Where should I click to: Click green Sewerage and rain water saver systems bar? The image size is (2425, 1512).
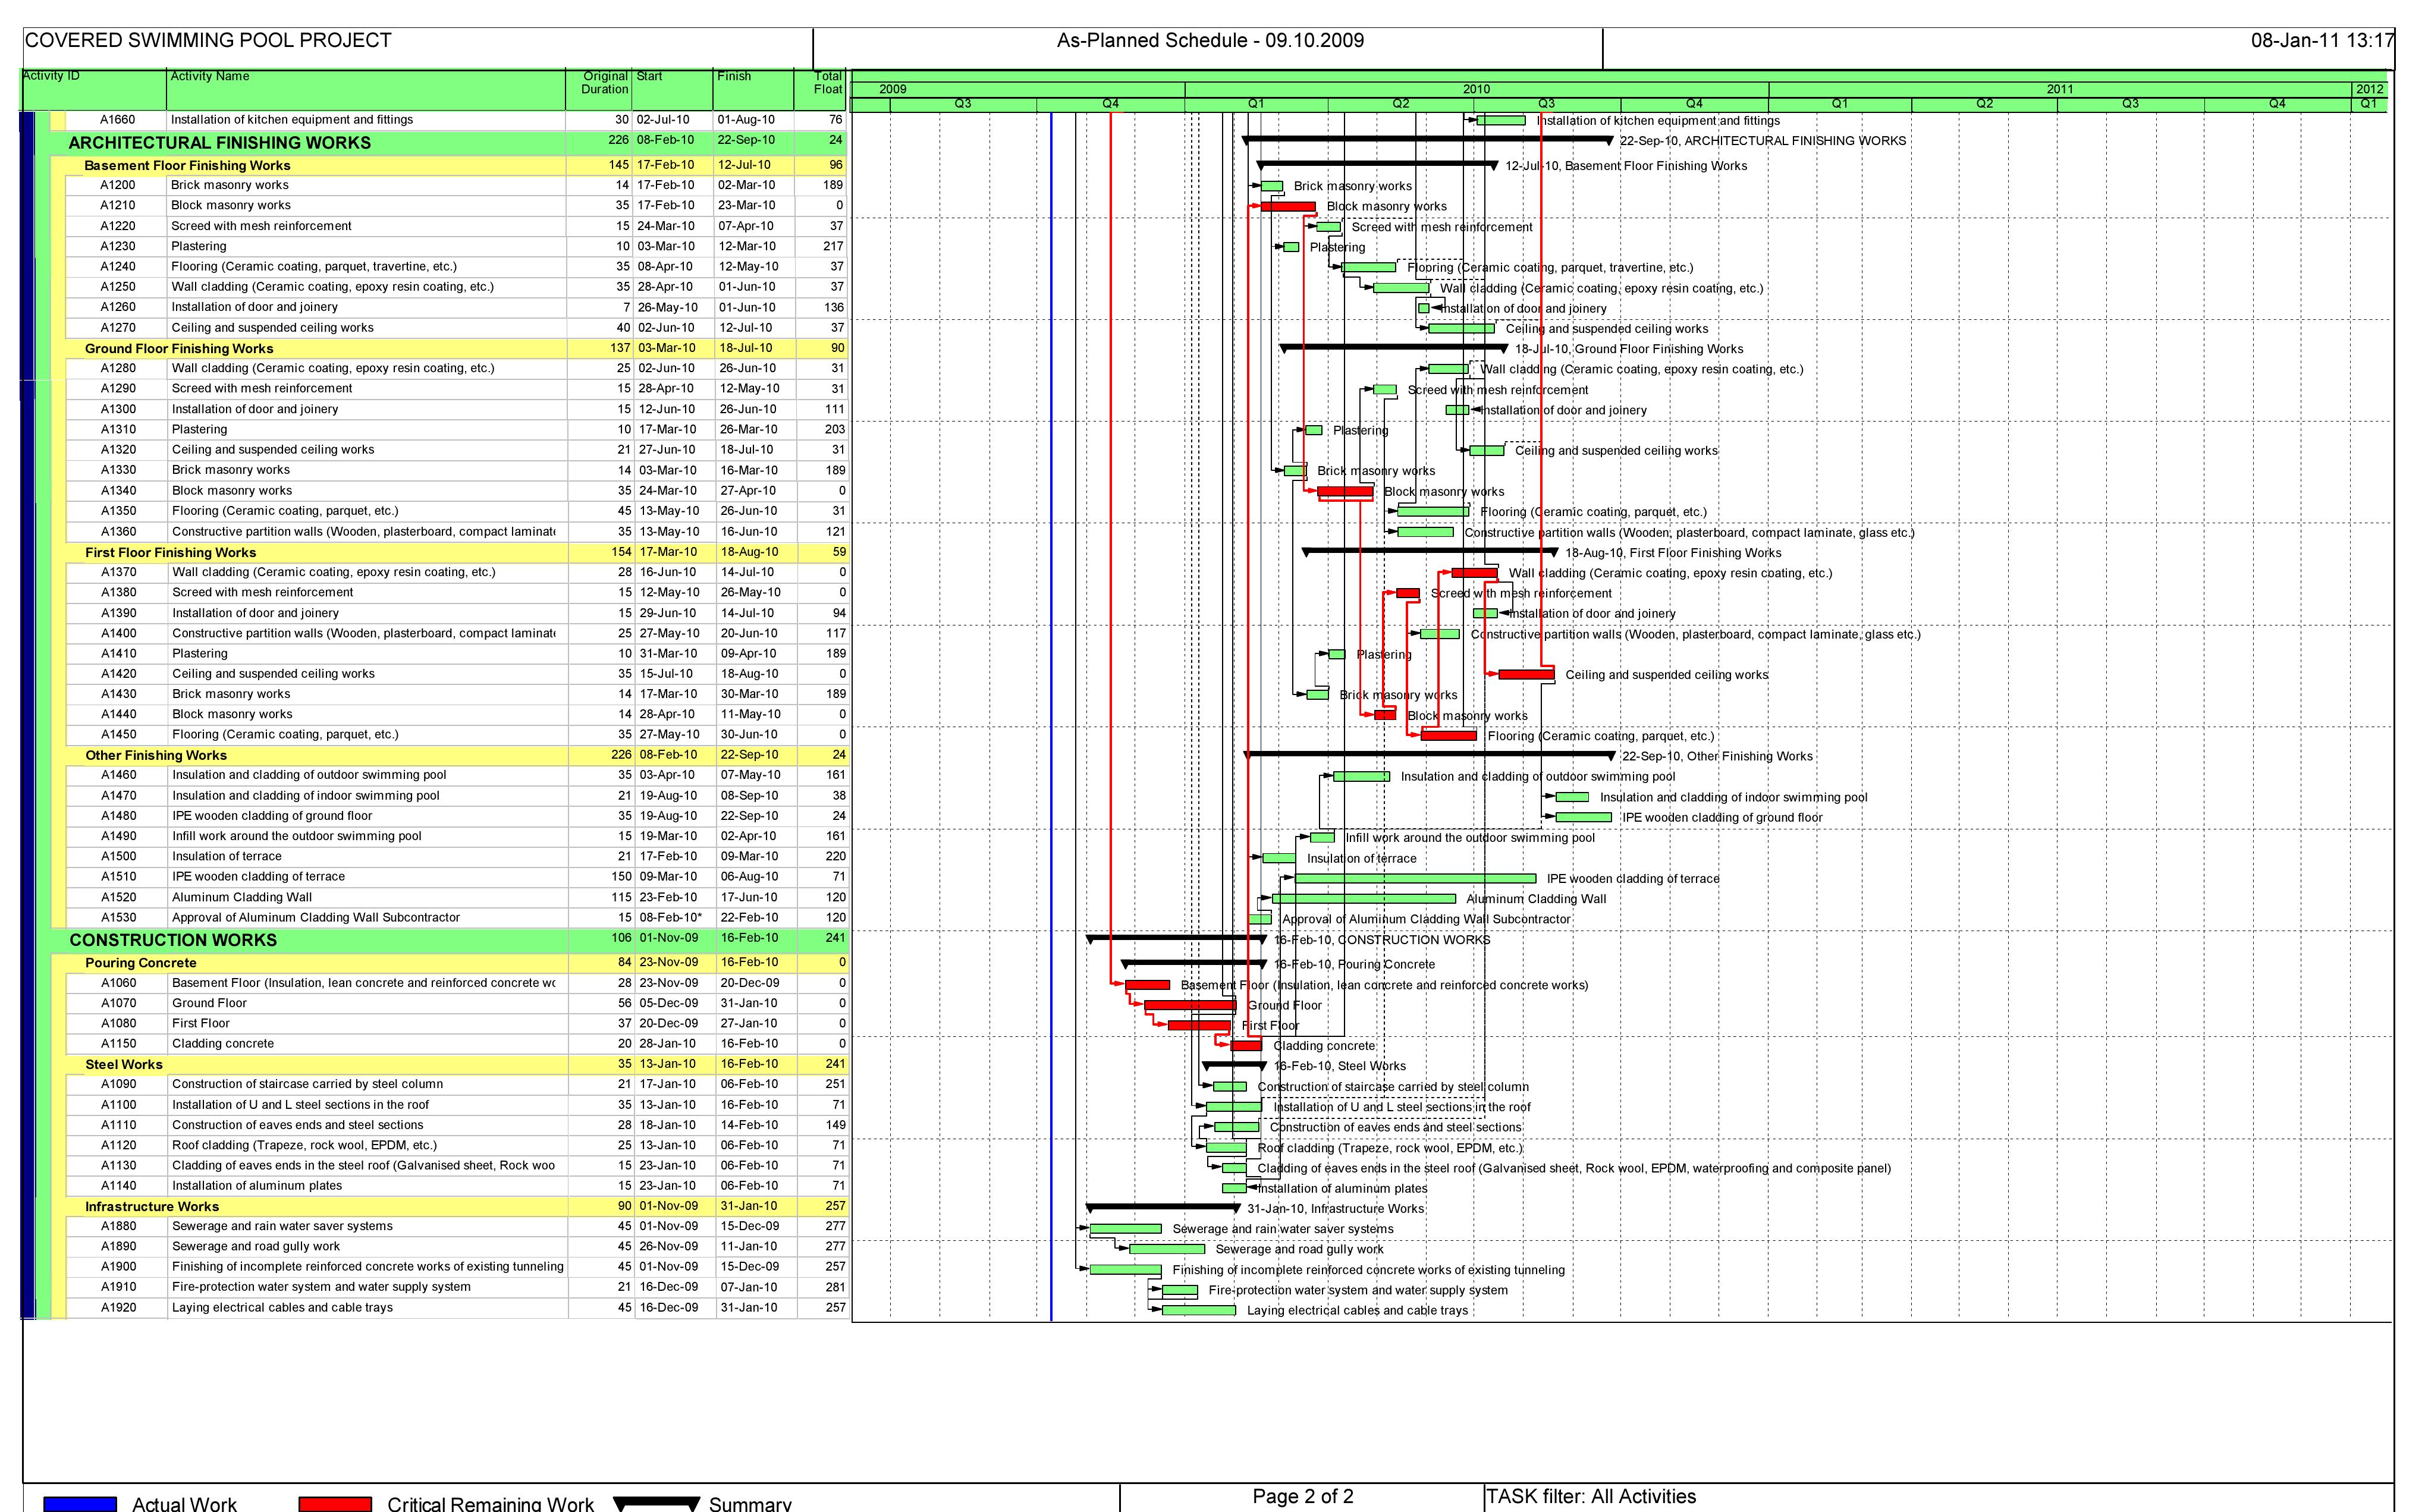pos(1125,1229)
